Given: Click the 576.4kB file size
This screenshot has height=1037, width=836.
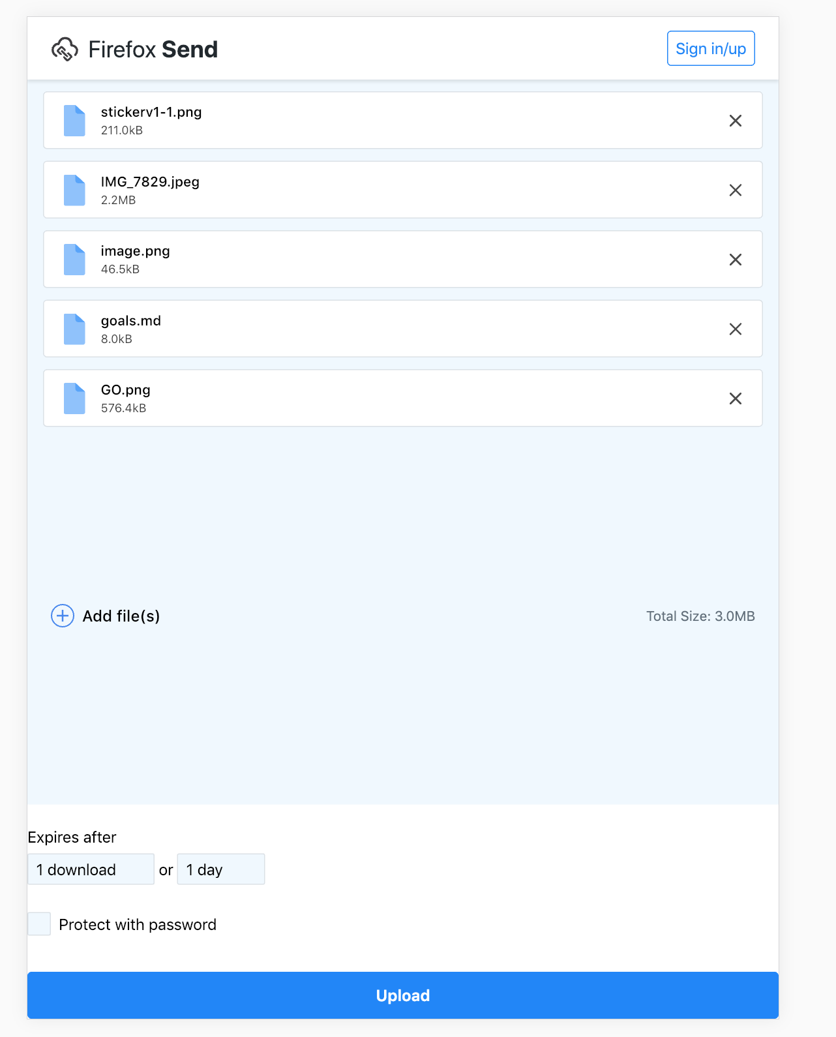Looking at the screenshot, I should point(123,408).
